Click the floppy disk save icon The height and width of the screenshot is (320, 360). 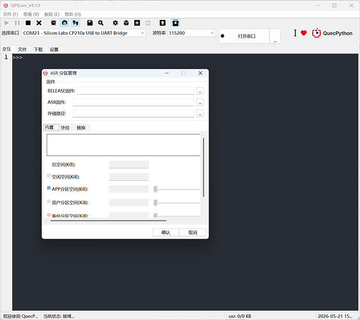[90, 23]
